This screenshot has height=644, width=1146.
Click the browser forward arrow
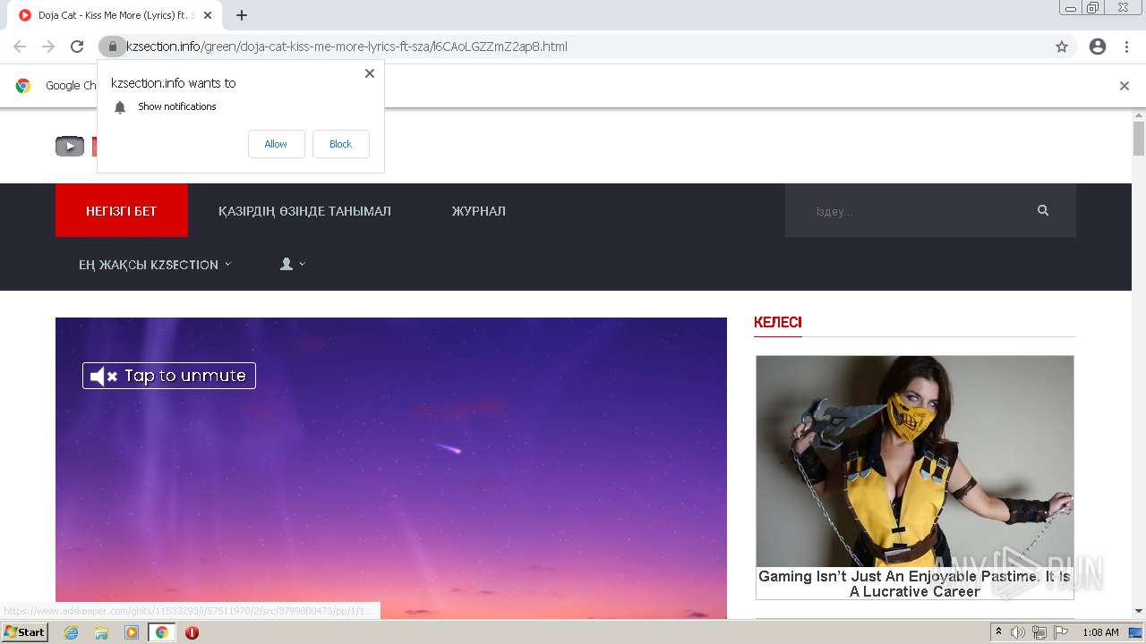[48, 47]
